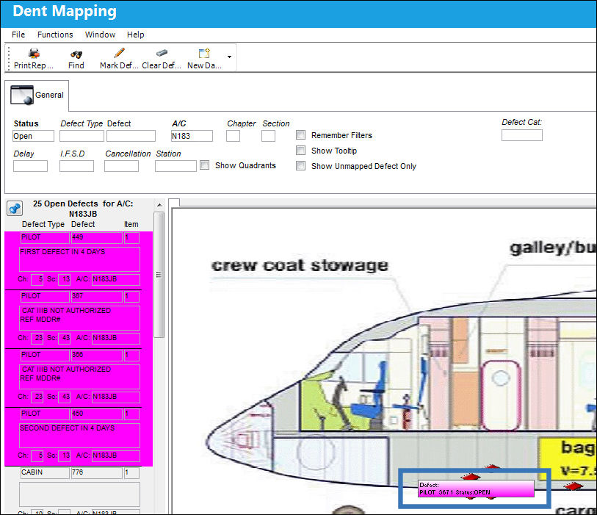Screen dimensions: 597x515
Task: Click the Clear Defect eraser icon
Action: [x=162, y=53]
